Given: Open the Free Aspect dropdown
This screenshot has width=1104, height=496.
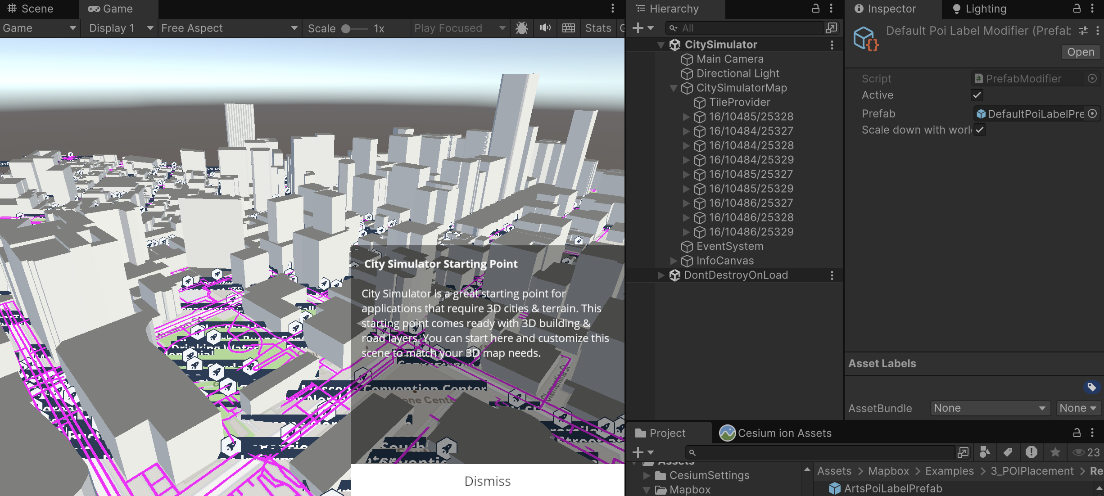Looking at the screenshot, I should (230, 28).
